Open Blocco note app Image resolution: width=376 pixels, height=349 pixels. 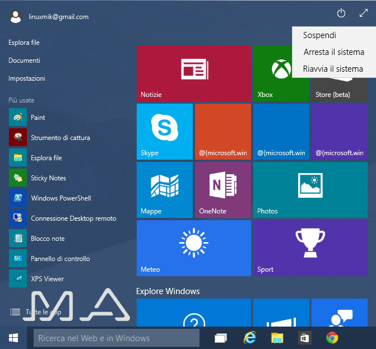37,238
